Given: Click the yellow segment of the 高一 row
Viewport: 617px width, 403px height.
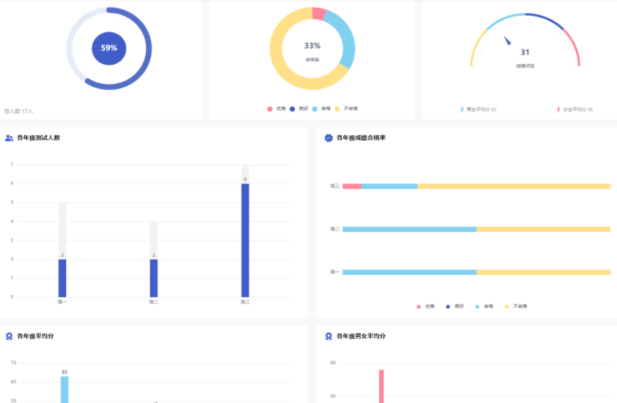Looking at the screenshot, I should click(543, 272).
